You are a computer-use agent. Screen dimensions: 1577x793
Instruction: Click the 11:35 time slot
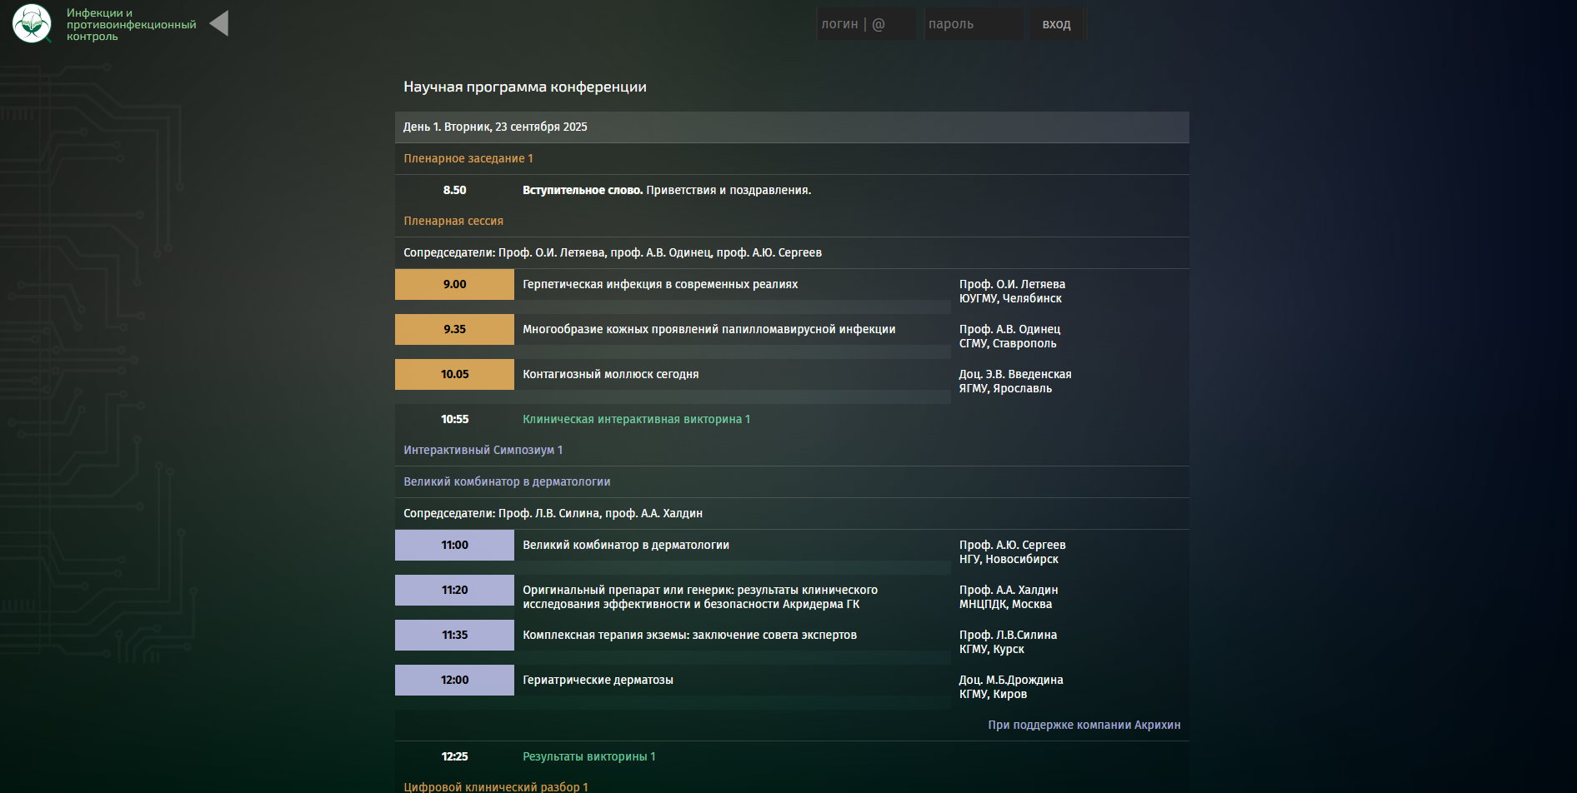click(454, 635)
